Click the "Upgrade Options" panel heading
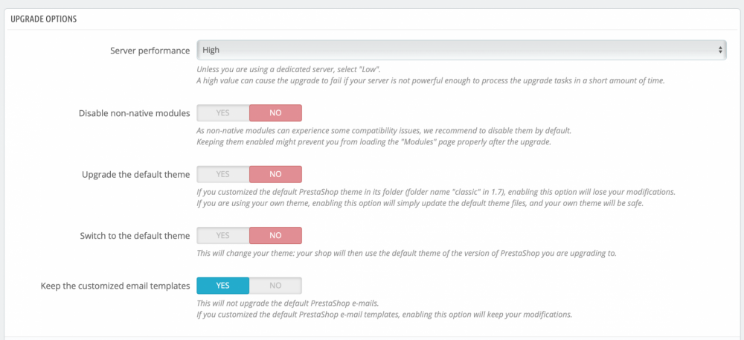744x340 pixels. coord(45,17)
